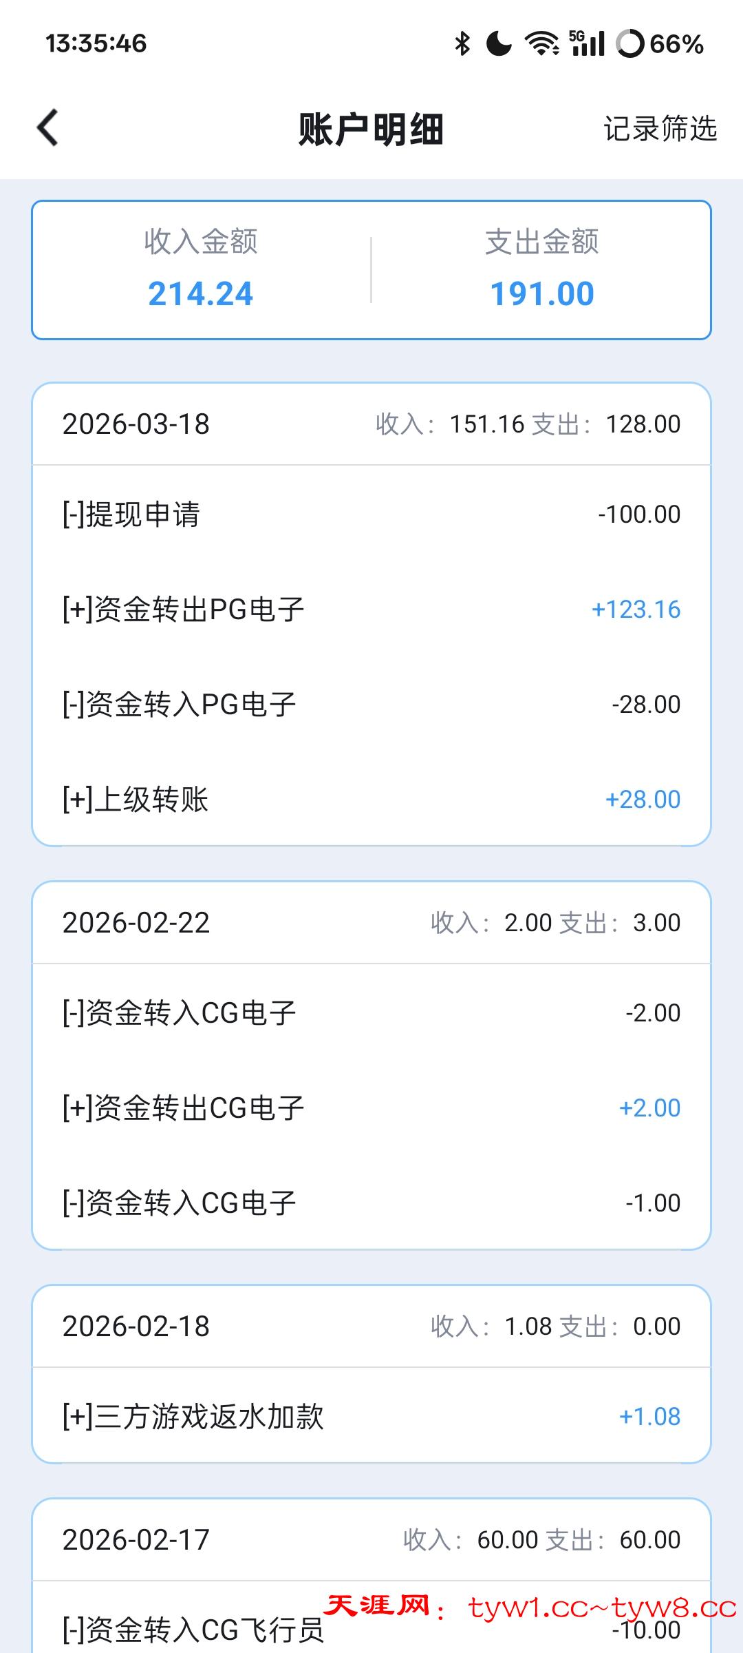The height and width of the screenshot is (1653, 743).
Task: Open the 2026-03-18 date header
Action: (x=371, y=424)
